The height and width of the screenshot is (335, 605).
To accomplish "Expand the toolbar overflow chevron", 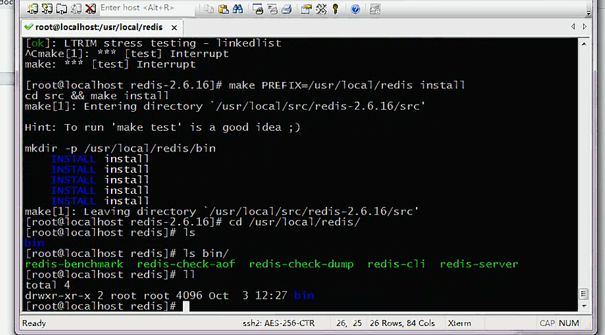I will [x=589, y=12].
